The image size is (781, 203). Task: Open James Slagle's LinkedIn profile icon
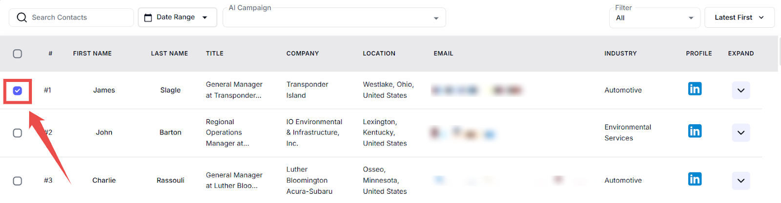[695, 89]
